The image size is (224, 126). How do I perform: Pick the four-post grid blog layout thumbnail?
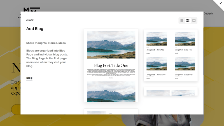171,55
